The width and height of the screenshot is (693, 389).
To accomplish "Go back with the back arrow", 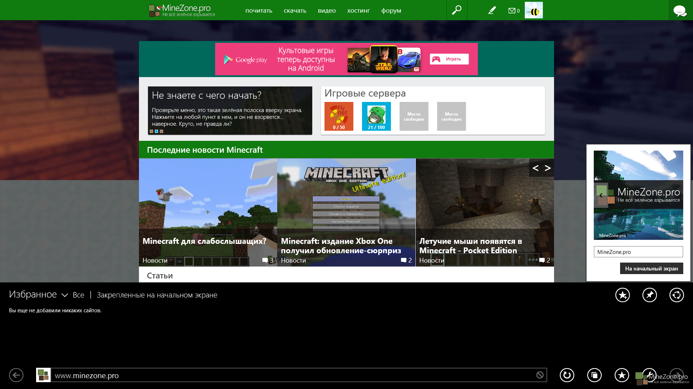I will point(16,375).
